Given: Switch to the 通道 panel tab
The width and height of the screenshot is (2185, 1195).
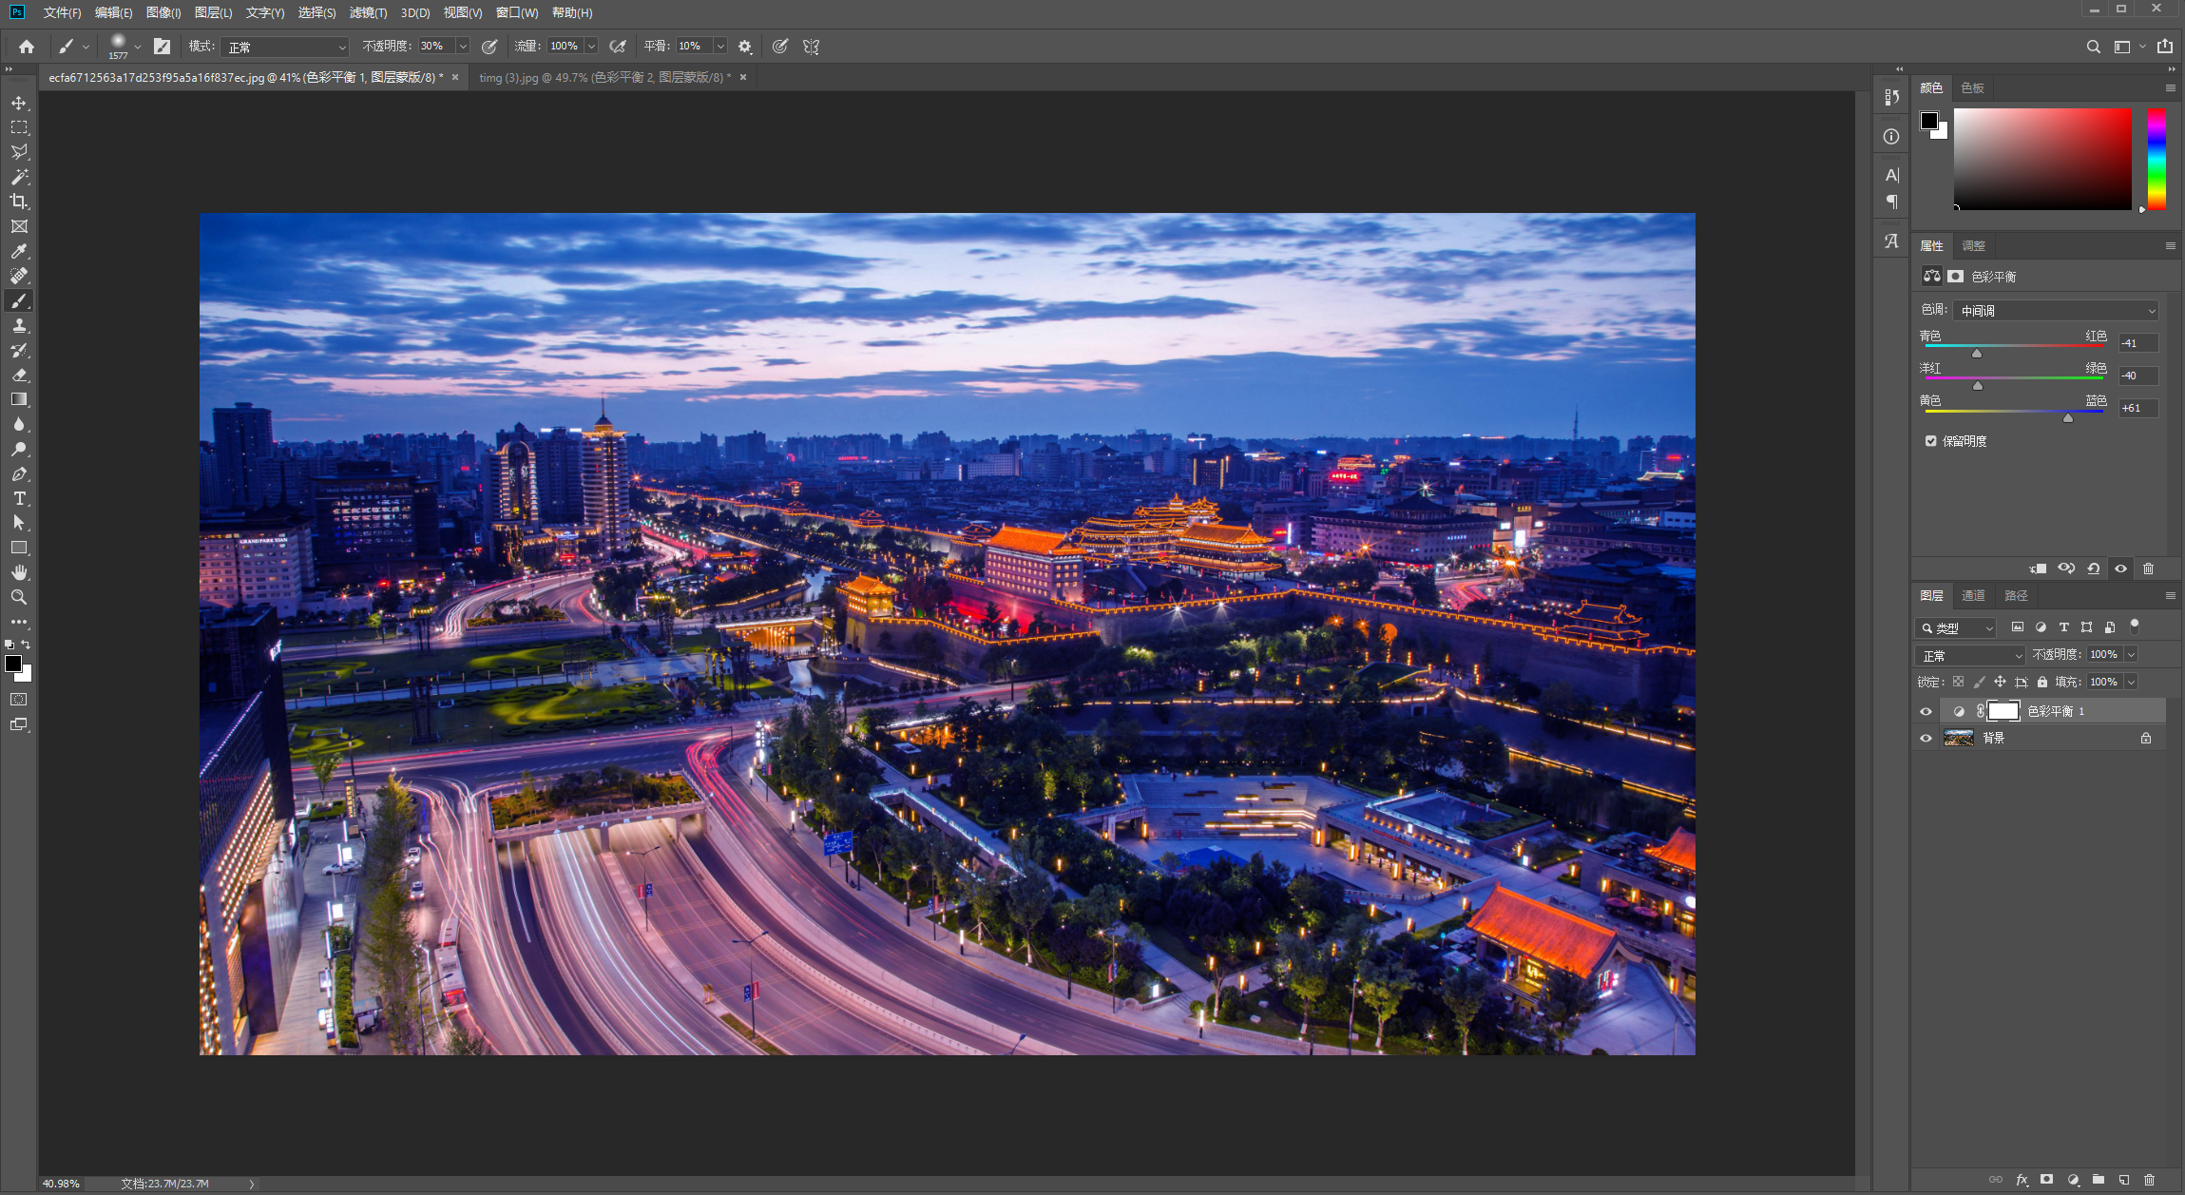Looking at the screenshot, I should 1973,595.
